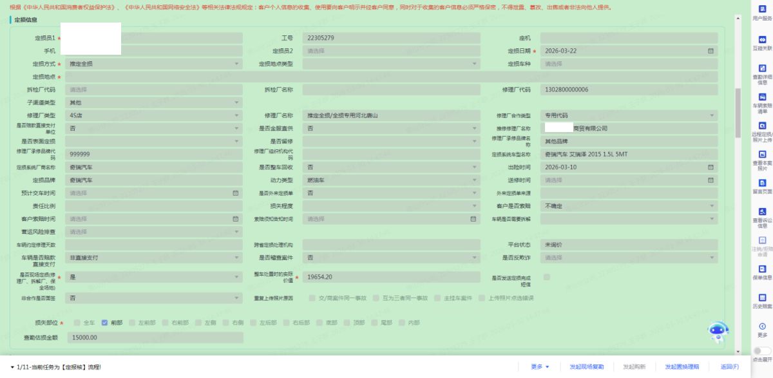Click the 发起现场复勘 button

tap(586, 366)
